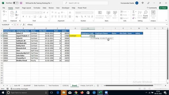Collapse the ribbon with chevron
The height and width of the screenshot is (95, 169).
point(166,20)
